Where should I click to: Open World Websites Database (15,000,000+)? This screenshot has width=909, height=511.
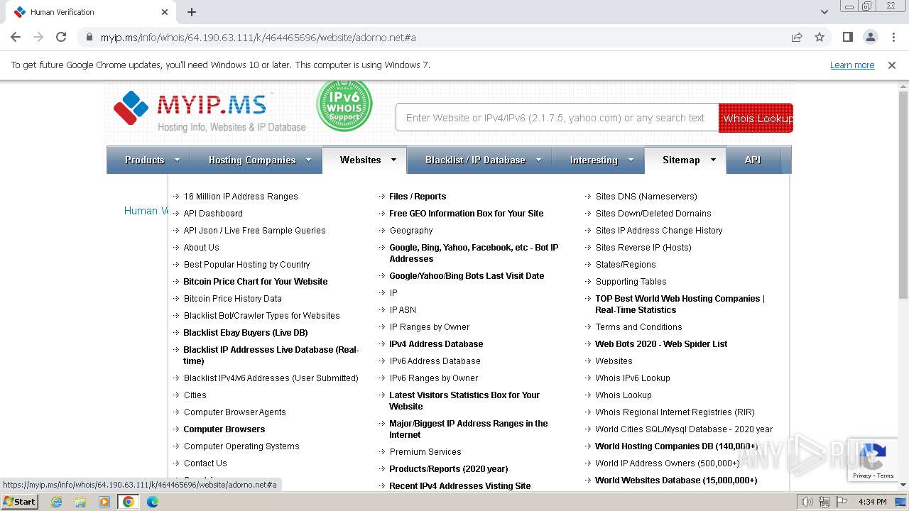point(676,480)
